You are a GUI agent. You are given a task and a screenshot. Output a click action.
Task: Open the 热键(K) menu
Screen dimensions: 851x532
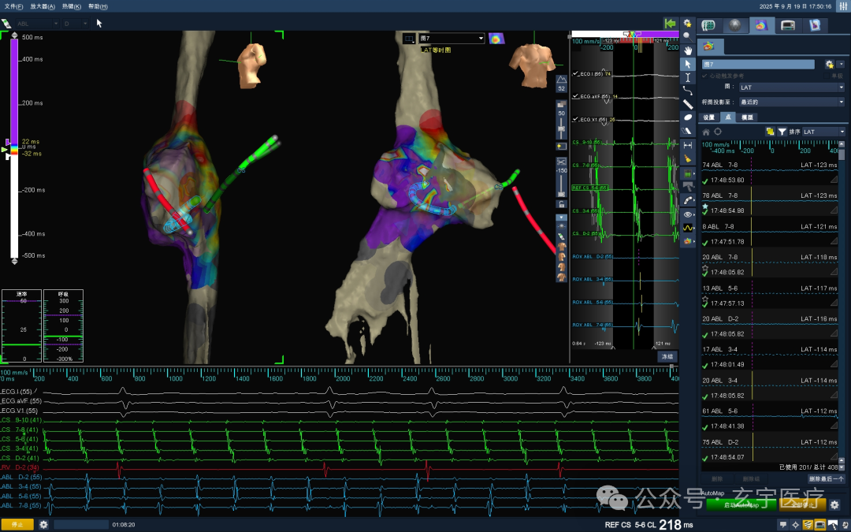click(x=71, y=6)
